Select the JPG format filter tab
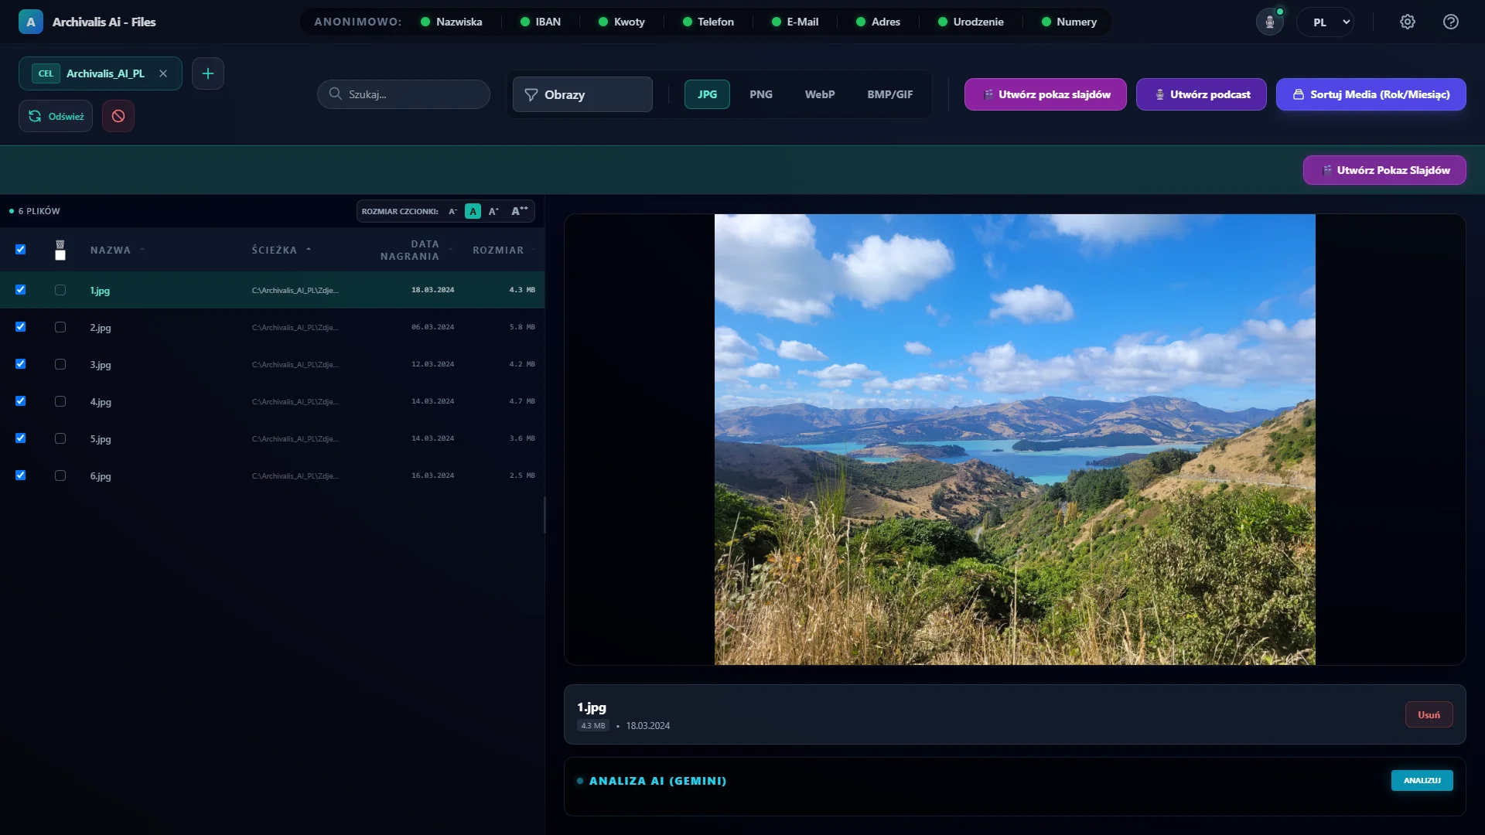This screenshot has width=1485, height=835. (x=707, y=94)
